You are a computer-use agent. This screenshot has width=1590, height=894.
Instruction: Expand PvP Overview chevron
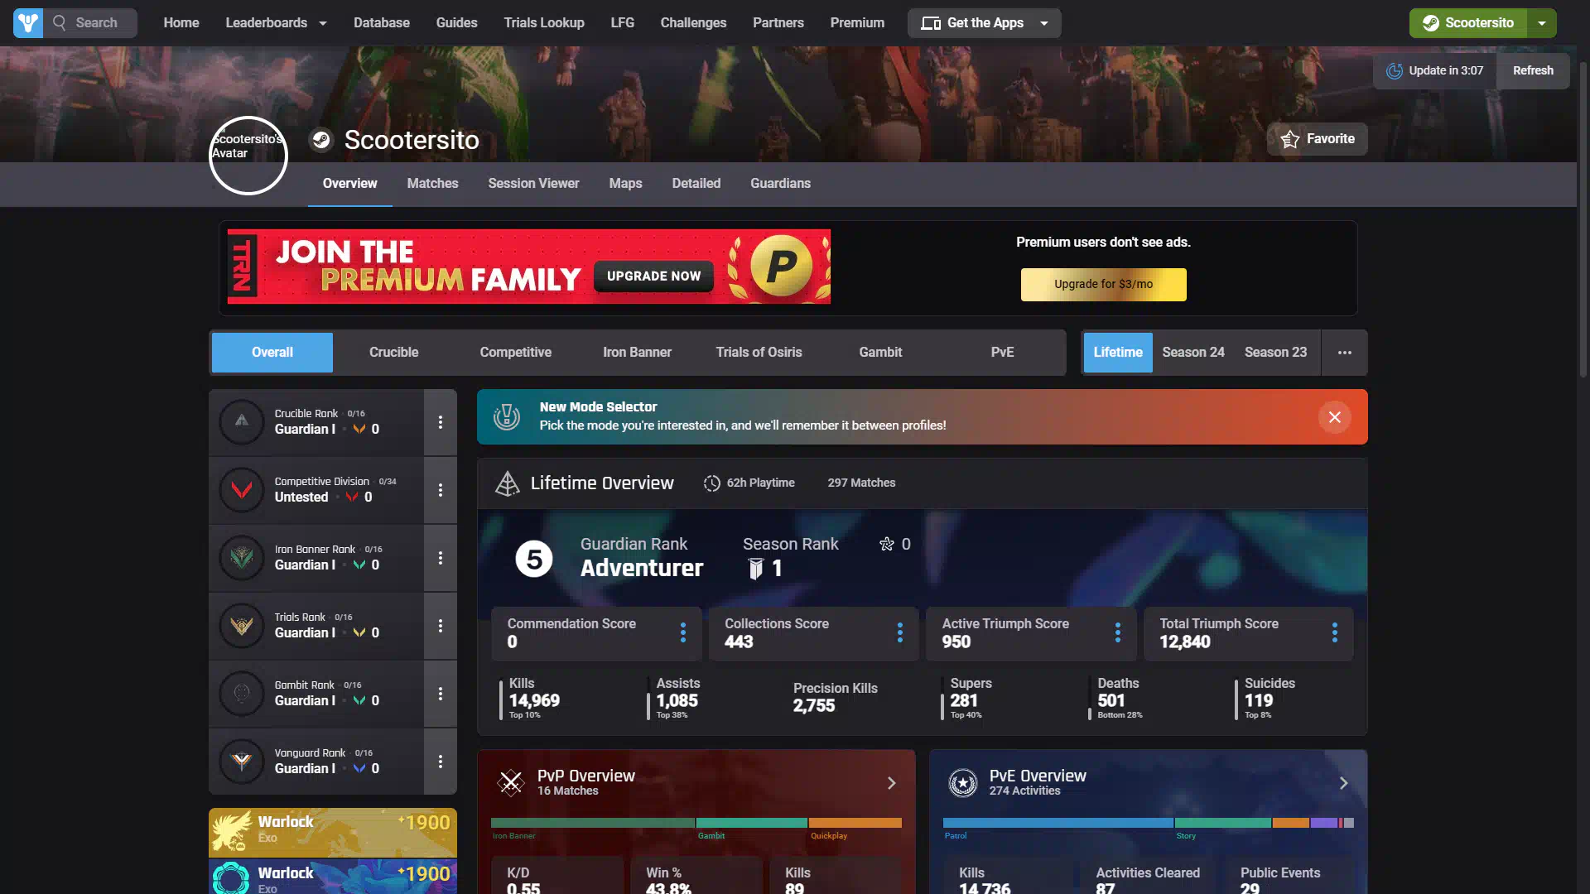(x=892, y=783)
